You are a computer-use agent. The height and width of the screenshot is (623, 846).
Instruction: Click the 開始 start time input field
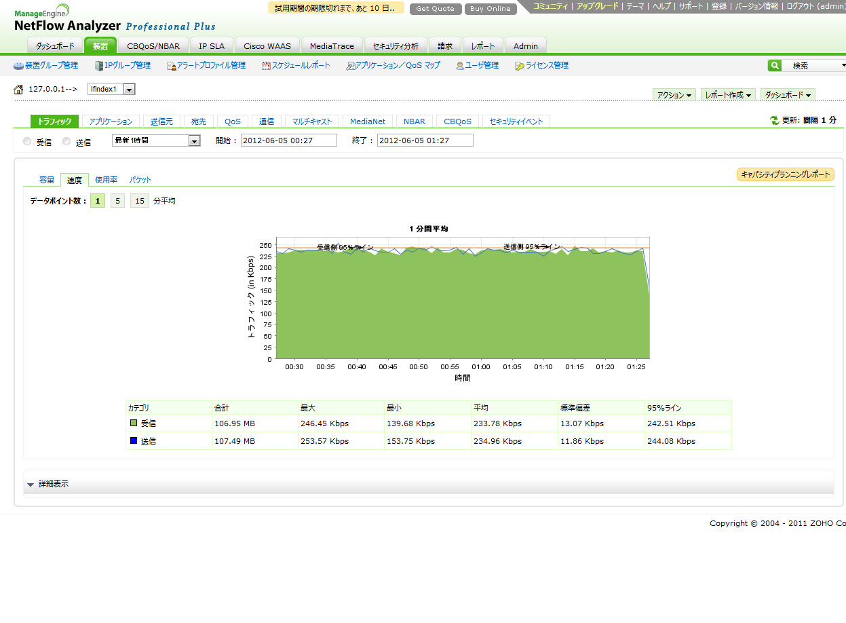(288, 140)
